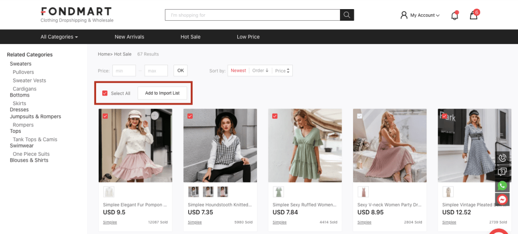Open Tank Tops & Camis subcategory
Image resolution: width=518 pixels, height=234 pixels.
coord(35,139)
